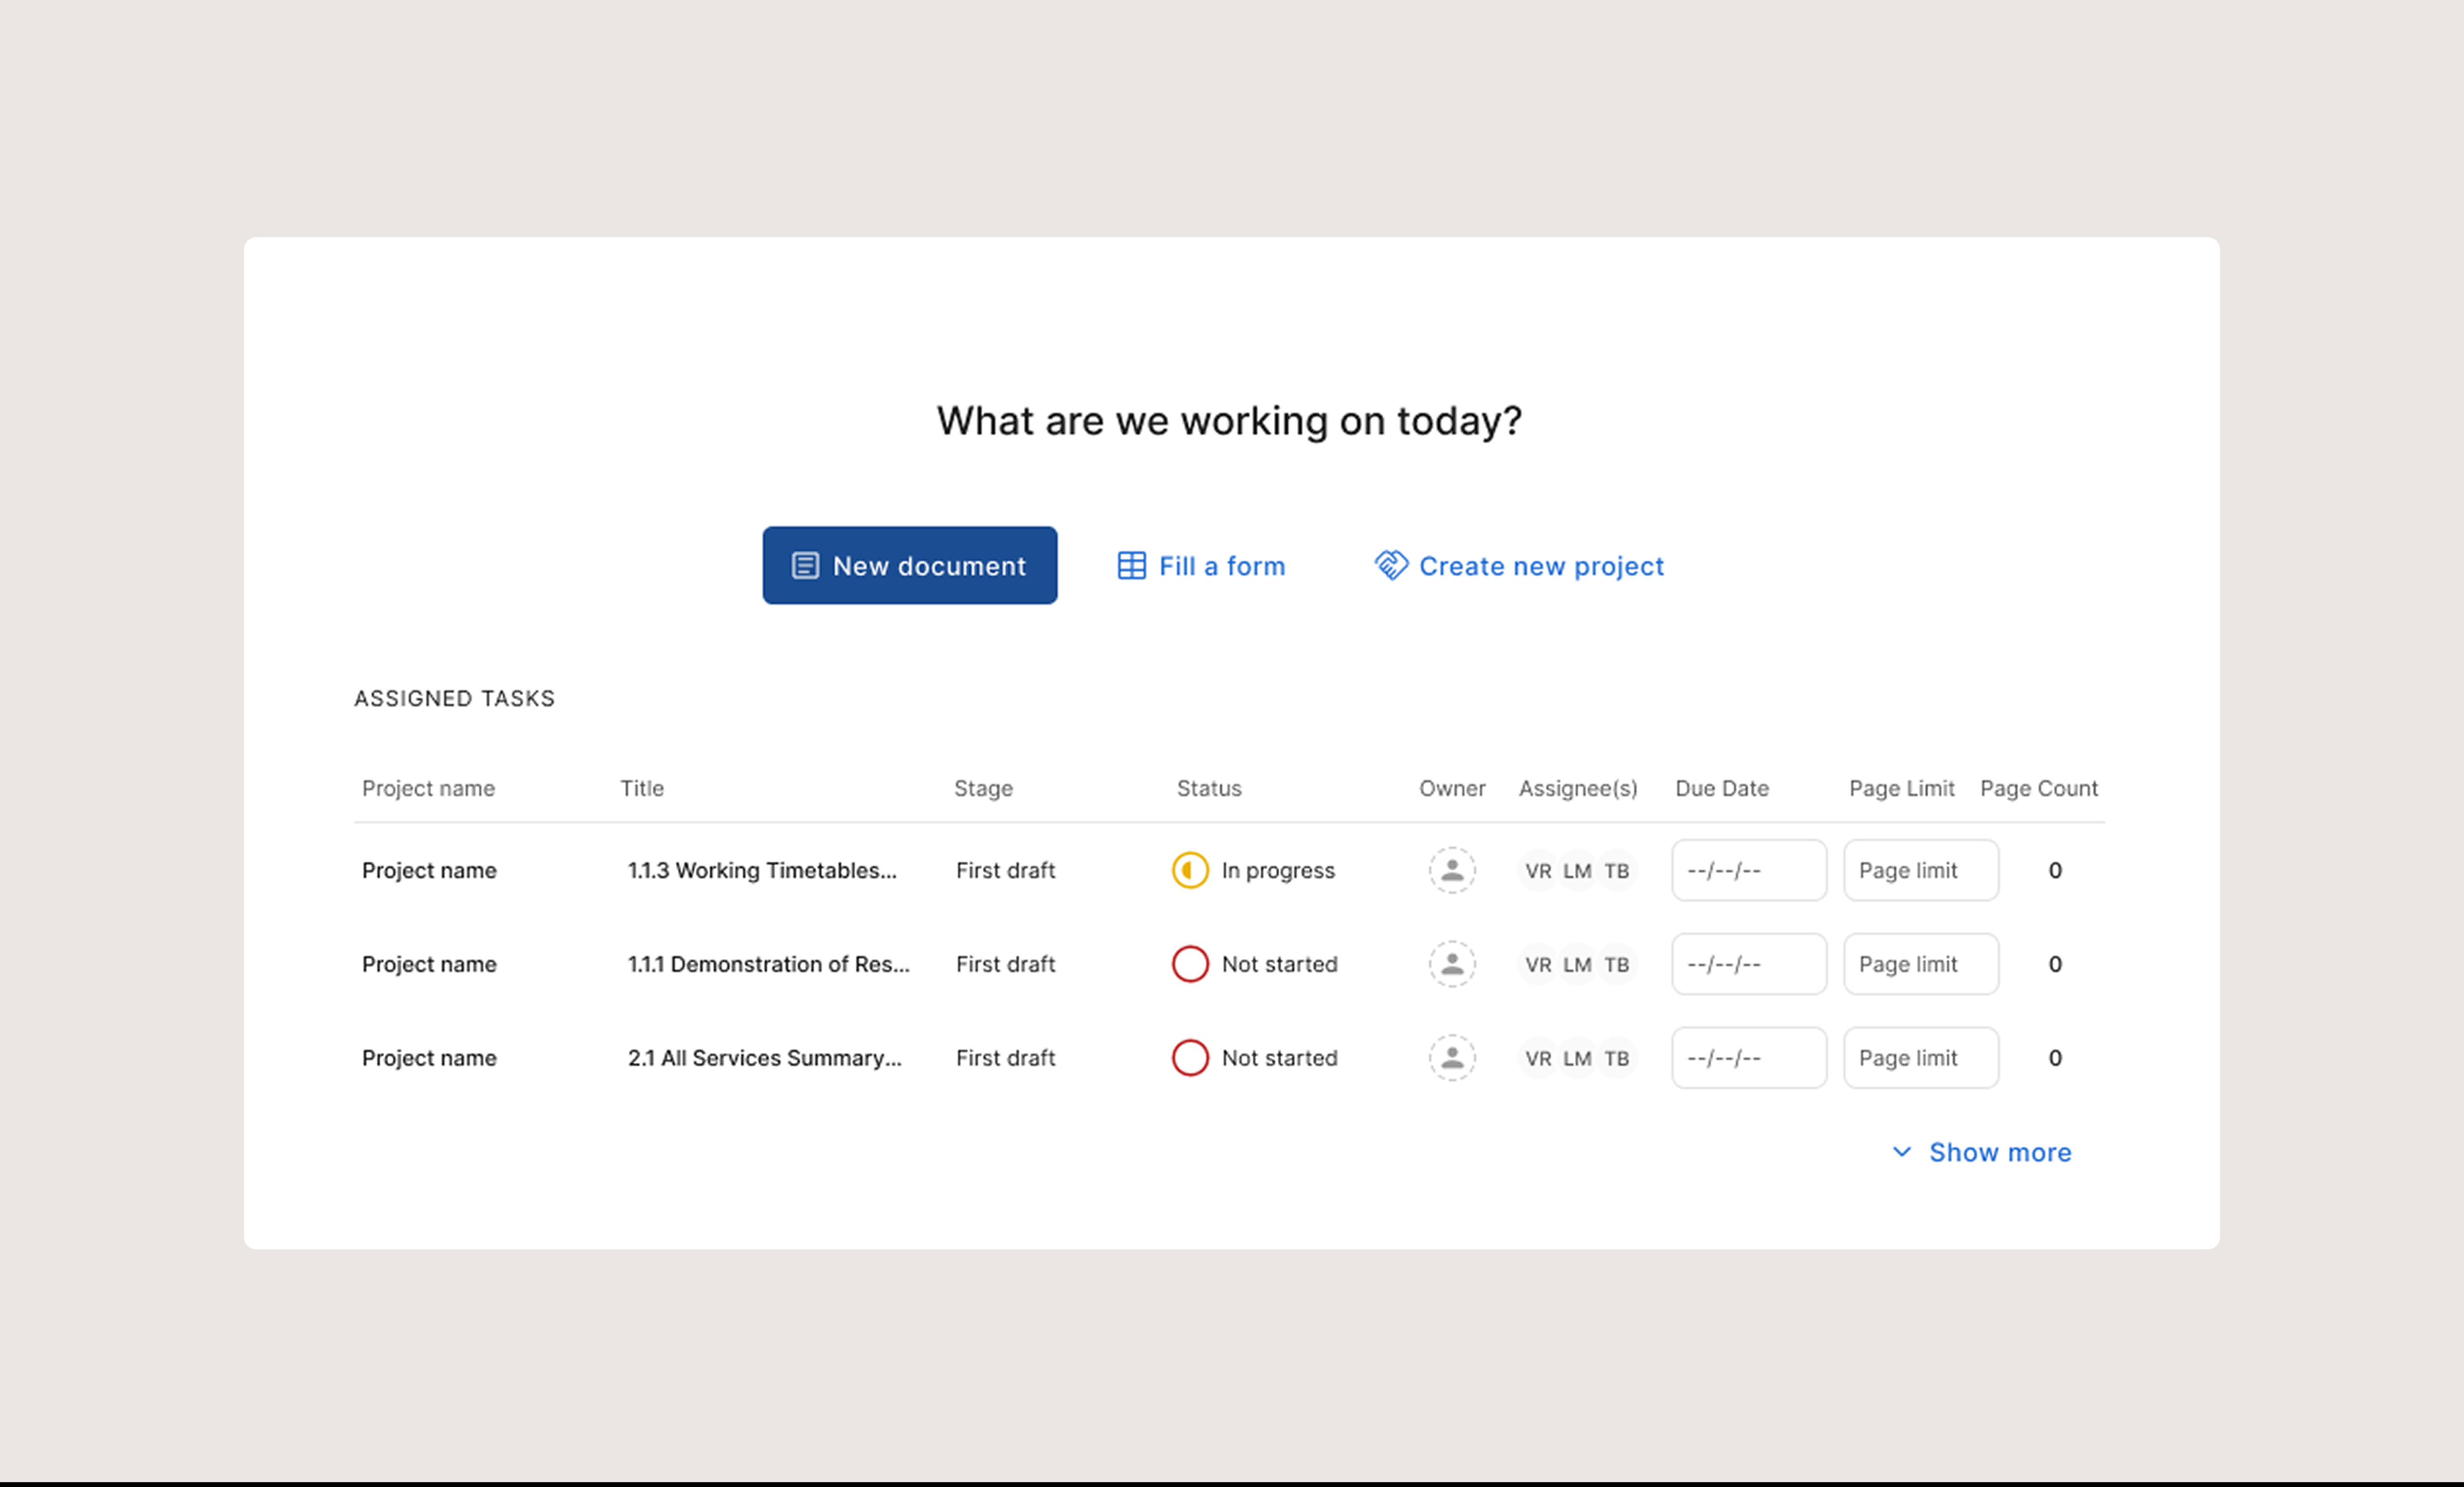Click the Assignee(s) column header
Screen dimensions: 2464x1487
[1578, 788]
